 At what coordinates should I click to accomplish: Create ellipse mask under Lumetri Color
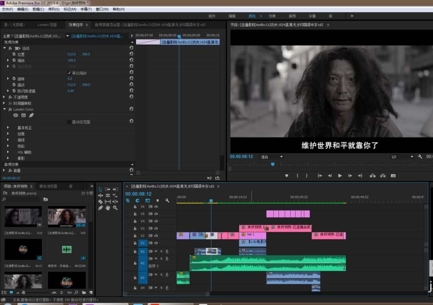pyautogui.click(x=16, y=115)
